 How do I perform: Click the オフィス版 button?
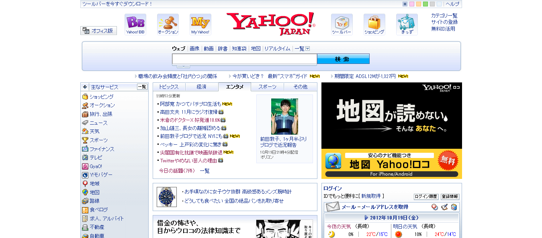tap(98, 31)
